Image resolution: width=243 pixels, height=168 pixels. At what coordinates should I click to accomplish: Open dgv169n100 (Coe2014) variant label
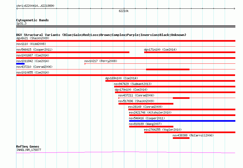(x=122, y=78)
